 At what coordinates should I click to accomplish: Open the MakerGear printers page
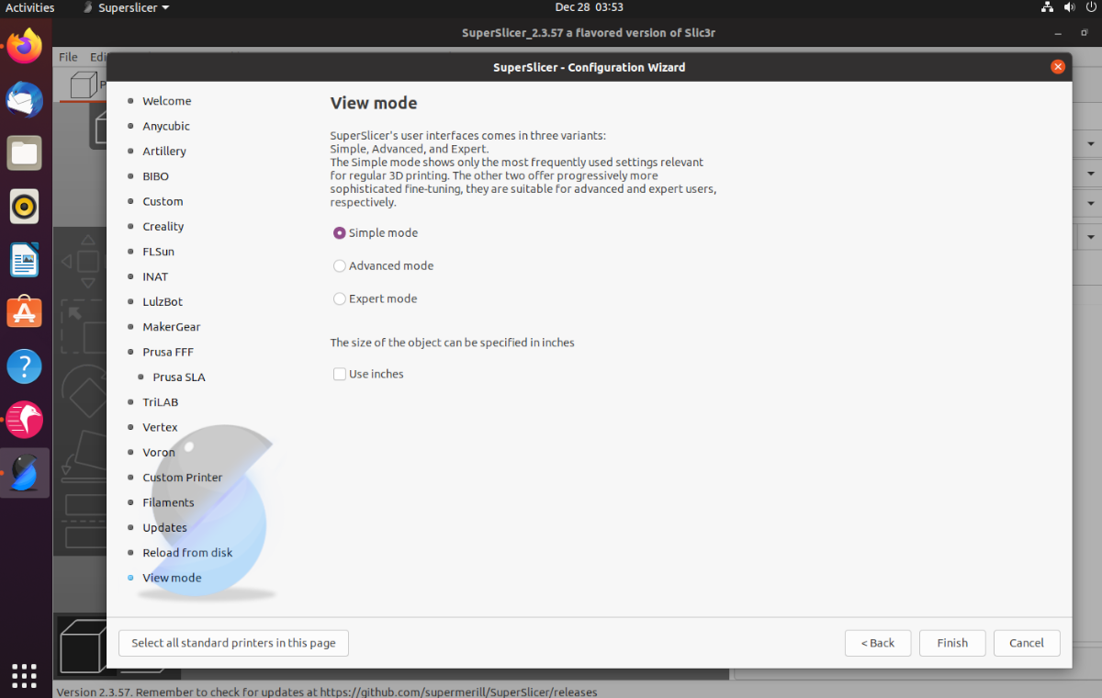[x=172, y=327]
